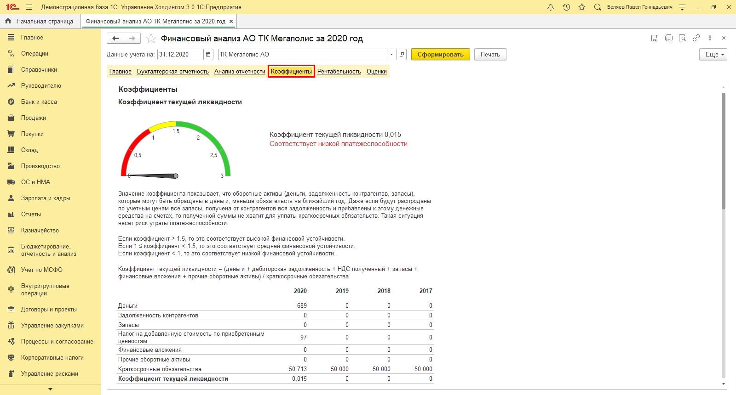
Task: Open global search magnifier icon
Action: pos(598,7)
